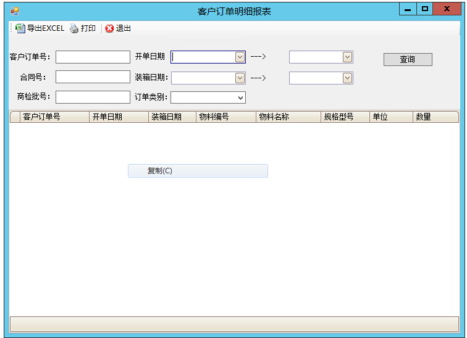The width and height of the screenshot is (467, 338).
Task: Sort by 规格型号 column header
Action: [345, 117]
